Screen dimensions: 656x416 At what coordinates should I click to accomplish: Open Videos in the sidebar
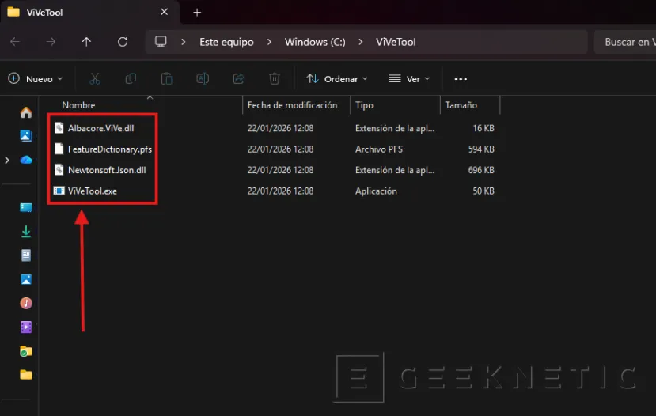[x=26, y=327]
